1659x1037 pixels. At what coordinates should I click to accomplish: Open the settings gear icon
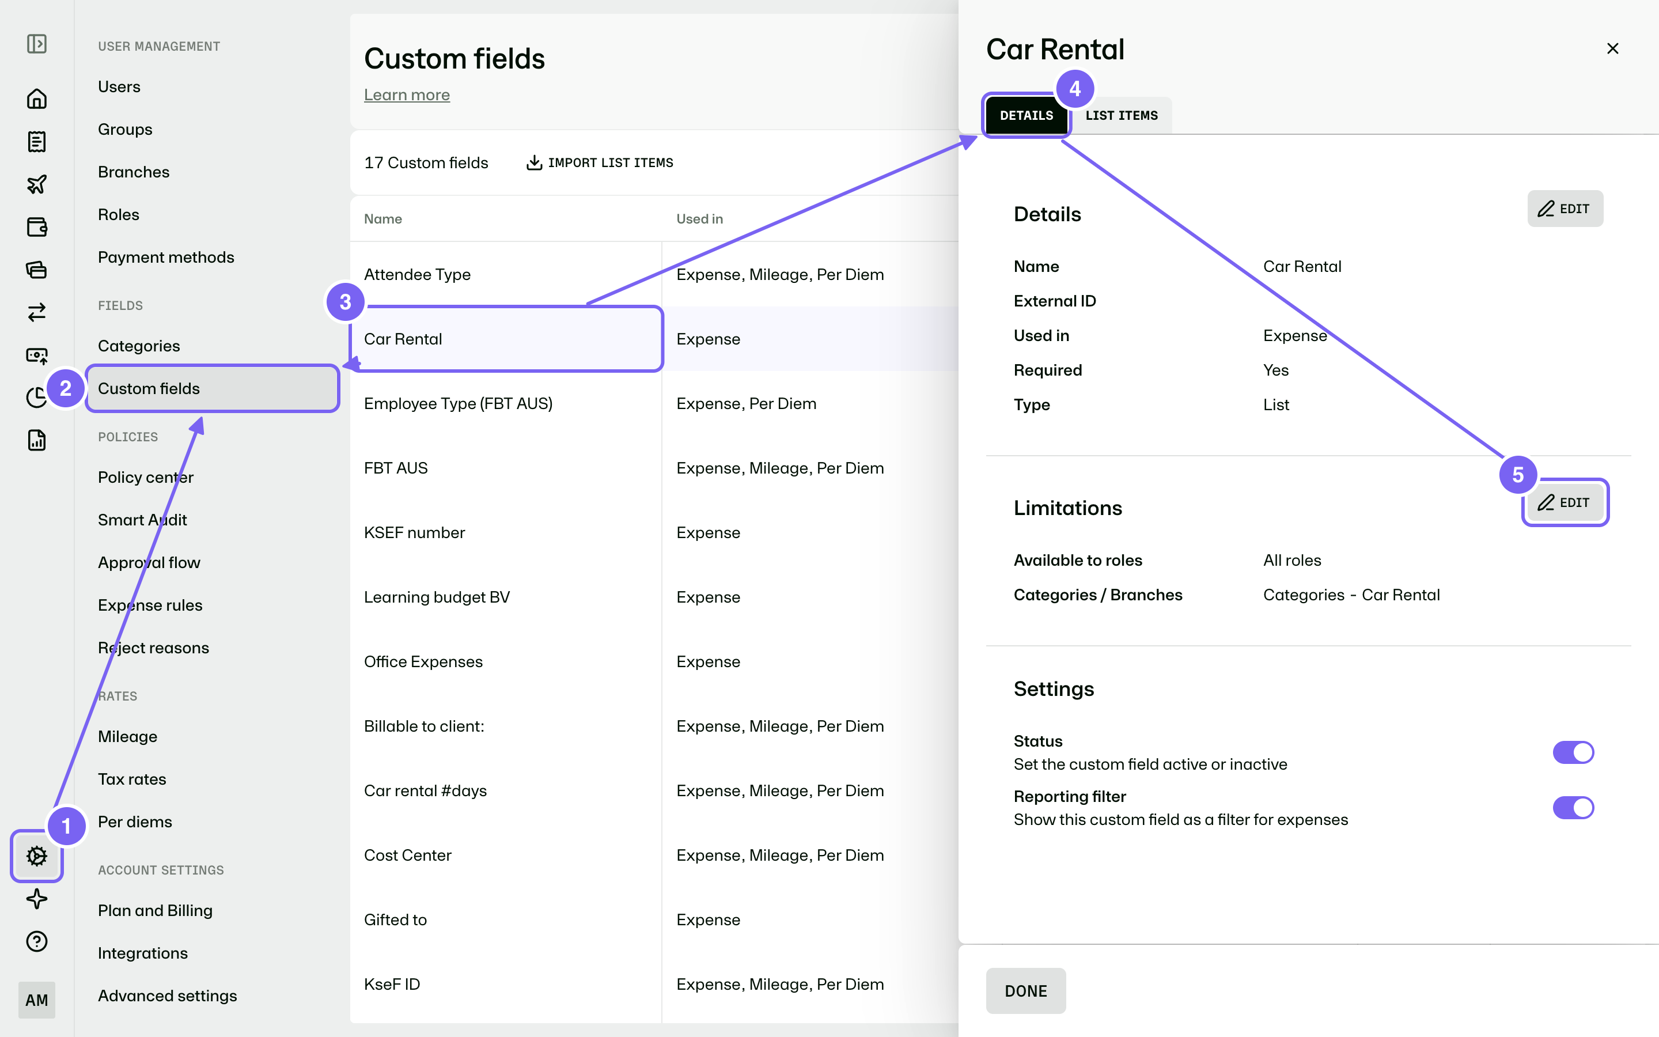click(x=37, y=856)
